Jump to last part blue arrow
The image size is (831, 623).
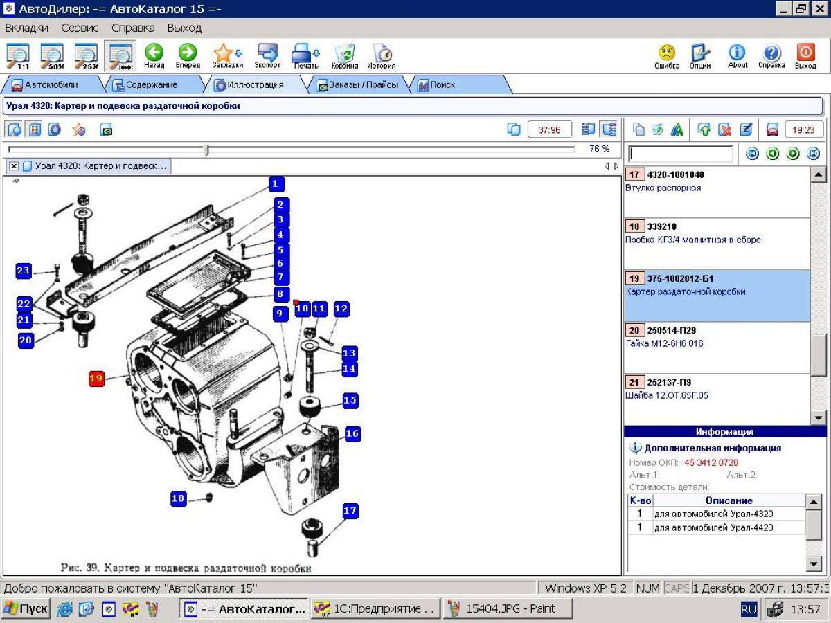pyautogui.click(x=813, y=154)
